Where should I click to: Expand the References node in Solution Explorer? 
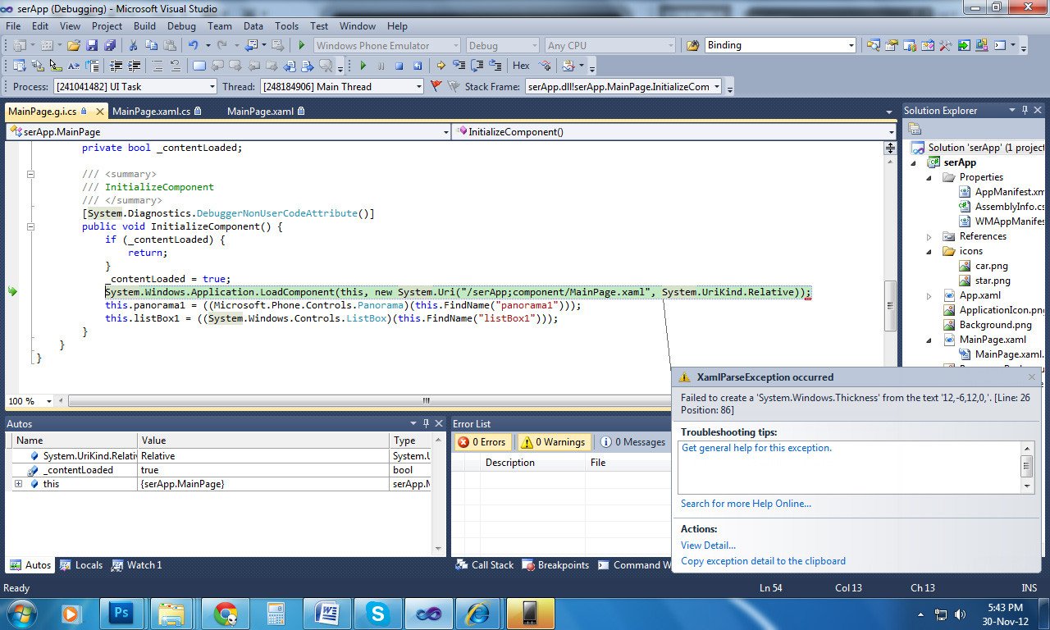coord(929,236)
